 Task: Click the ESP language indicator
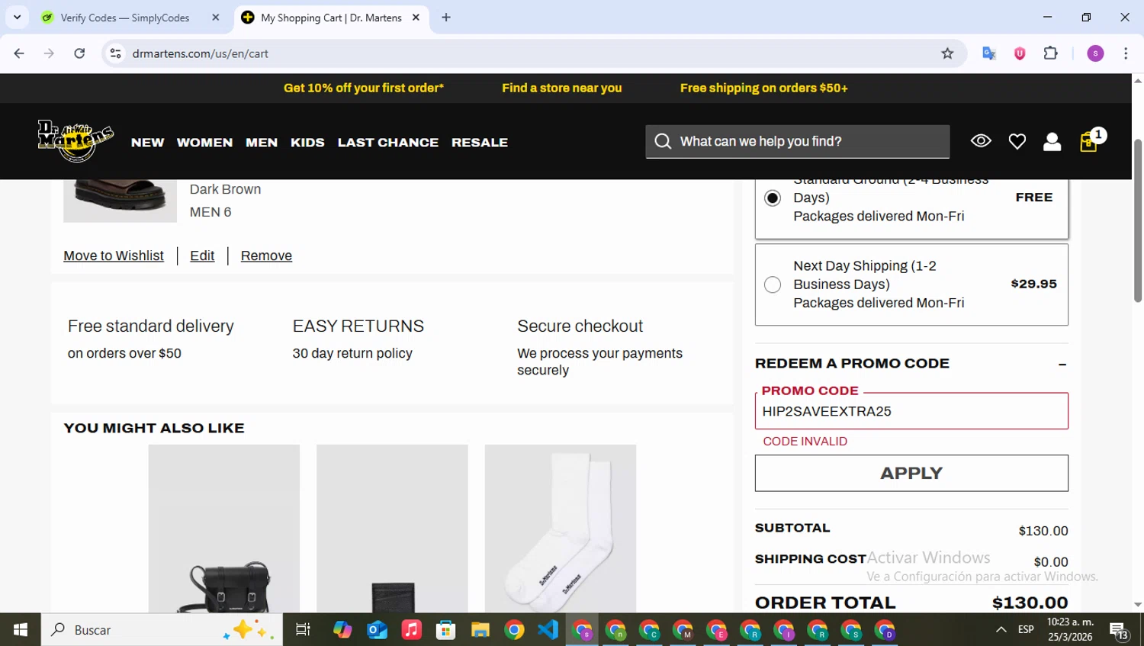coord(1026,630)
